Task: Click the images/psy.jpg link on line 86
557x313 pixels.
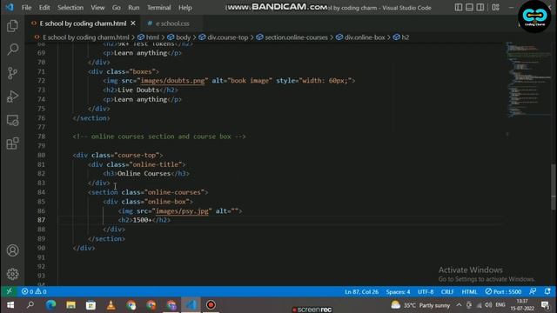Action: (x=182, y=210)
